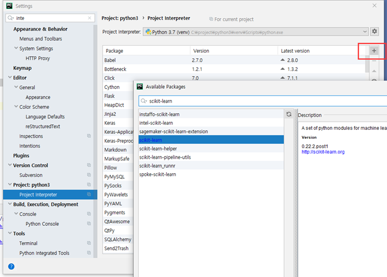Select intel-scikit-learn in package list

[x=211, y=123]
